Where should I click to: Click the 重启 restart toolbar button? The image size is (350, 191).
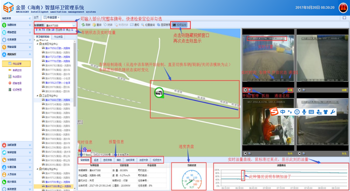coord(97,25)
